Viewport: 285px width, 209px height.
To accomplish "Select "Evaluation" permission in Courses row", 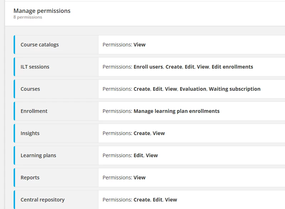I will pos(193,89).
